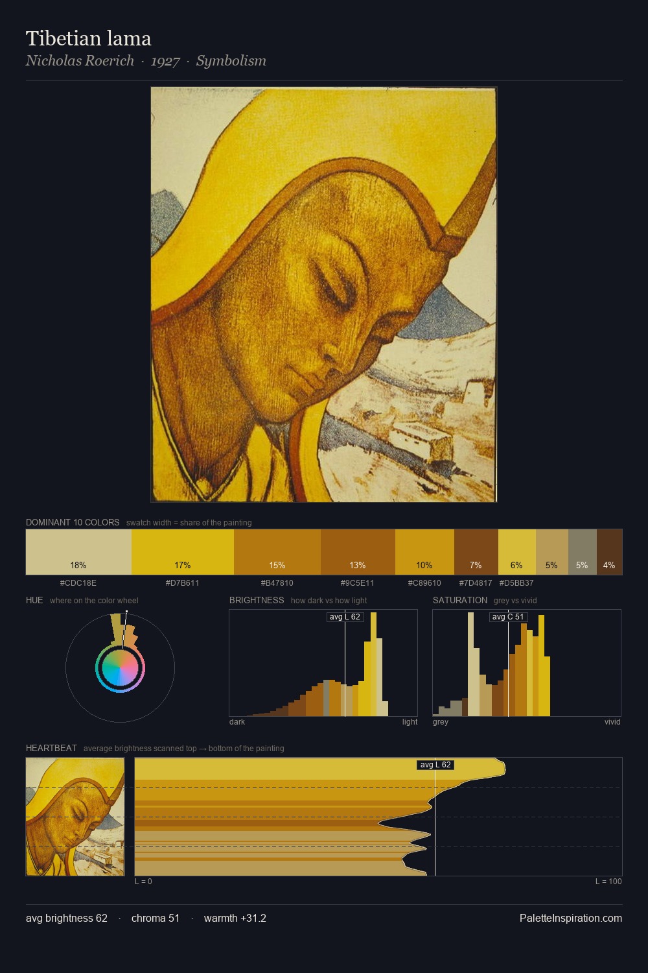Click the 10% amber swatch #C89610

coord(424,552)
